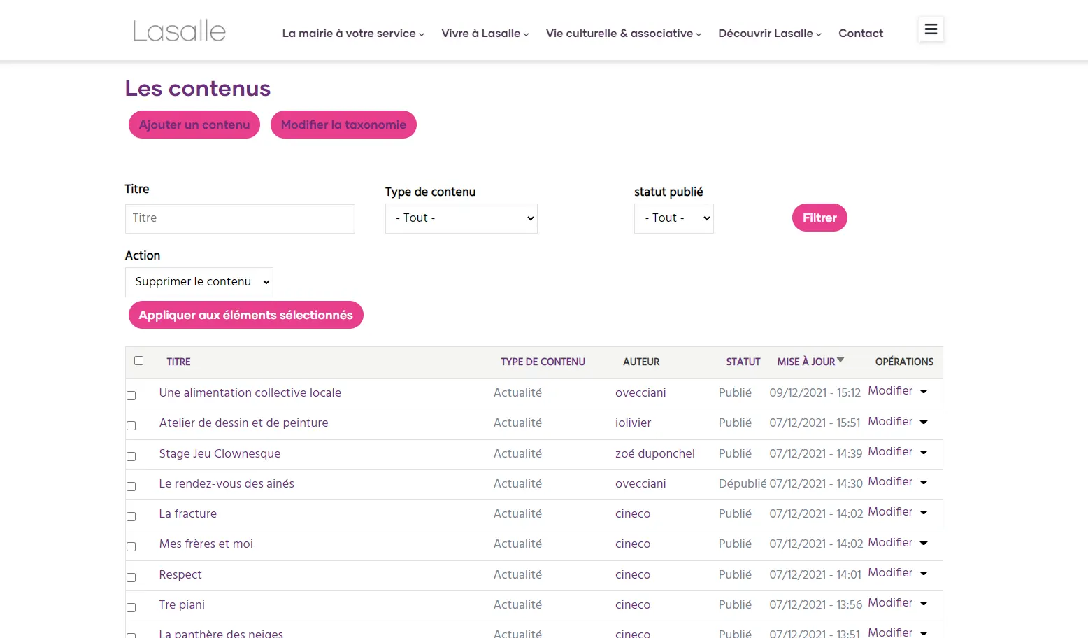Viewport: 1088px width, 638px height.
Task: Sort by TYPE DE CONTENU column header
Action: tap(543, 362)
